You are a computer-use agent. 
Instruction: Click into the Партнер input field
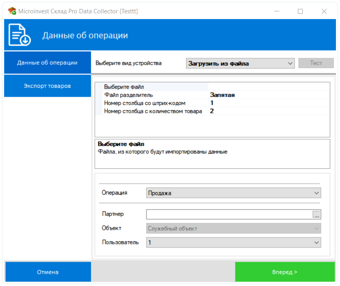point(229,214)
